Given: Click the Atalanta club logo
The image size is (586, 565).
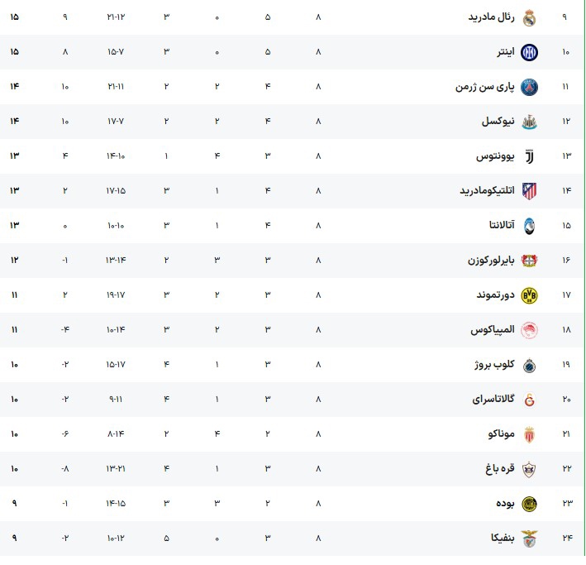Looking at the screenshot, I should click(x=530, y=226).
